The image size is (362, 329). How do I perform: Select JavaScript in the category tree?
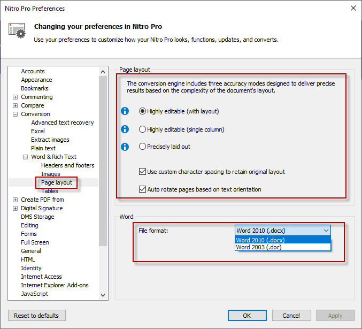(34, 293)
